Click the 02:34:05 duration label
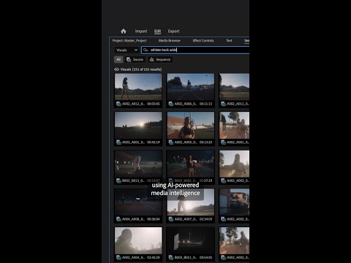The width and height of the screenshot is (351, 263). [205, 219]
